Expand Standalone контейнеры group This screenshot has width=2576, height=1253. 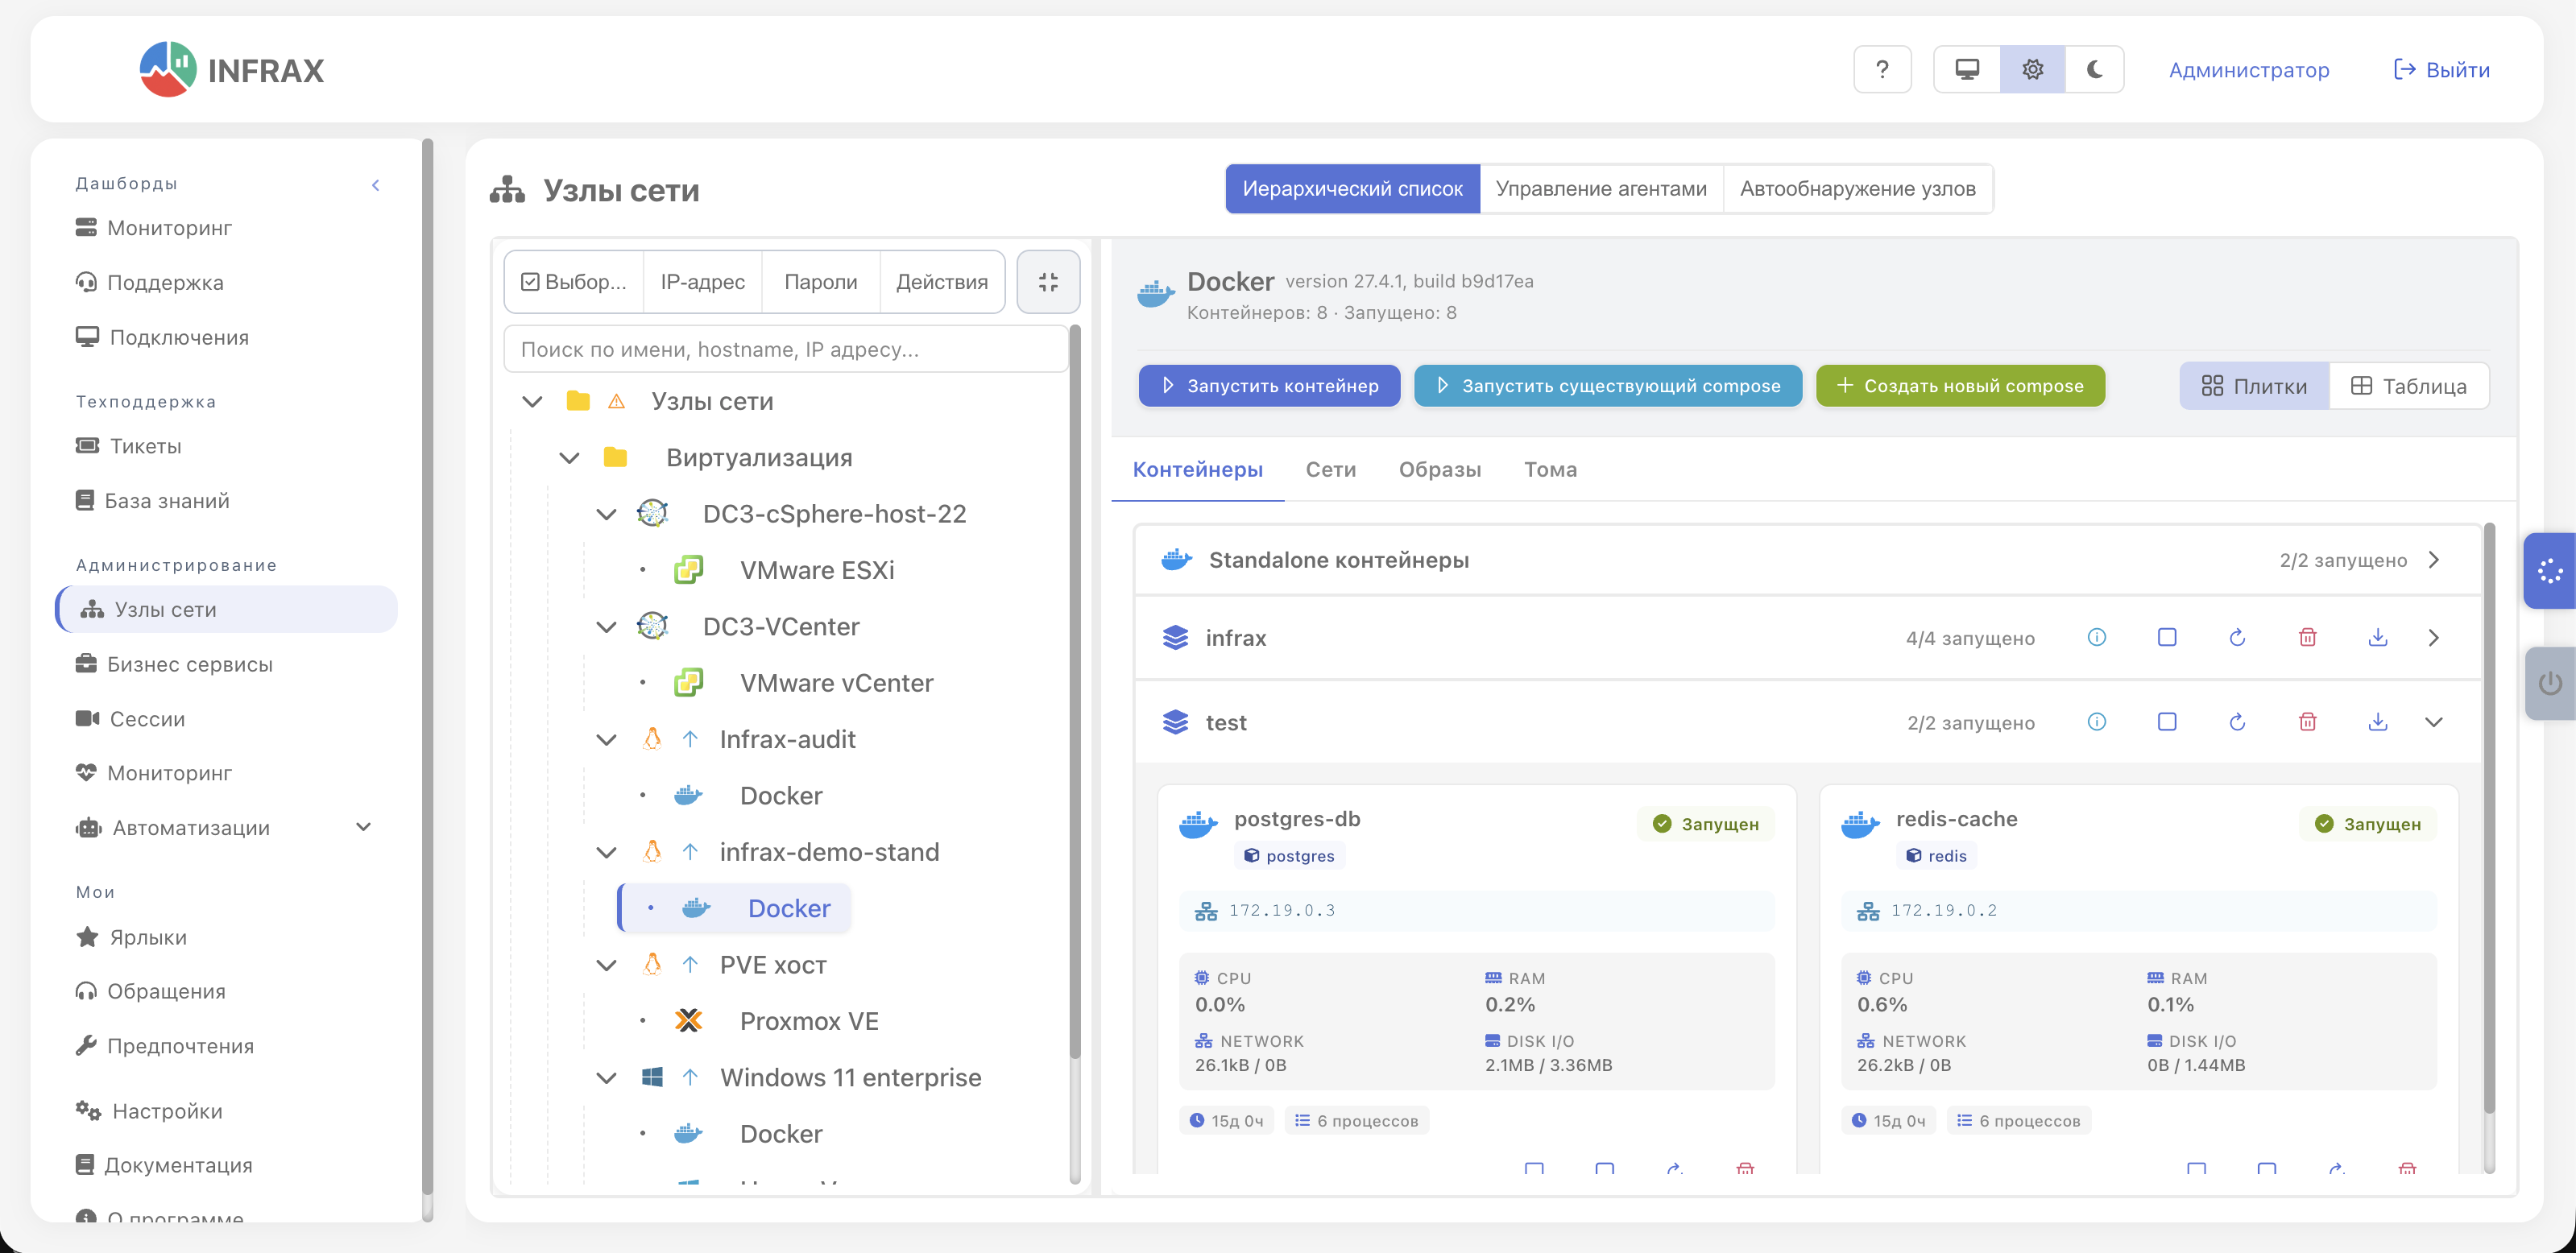point(2433,560)
